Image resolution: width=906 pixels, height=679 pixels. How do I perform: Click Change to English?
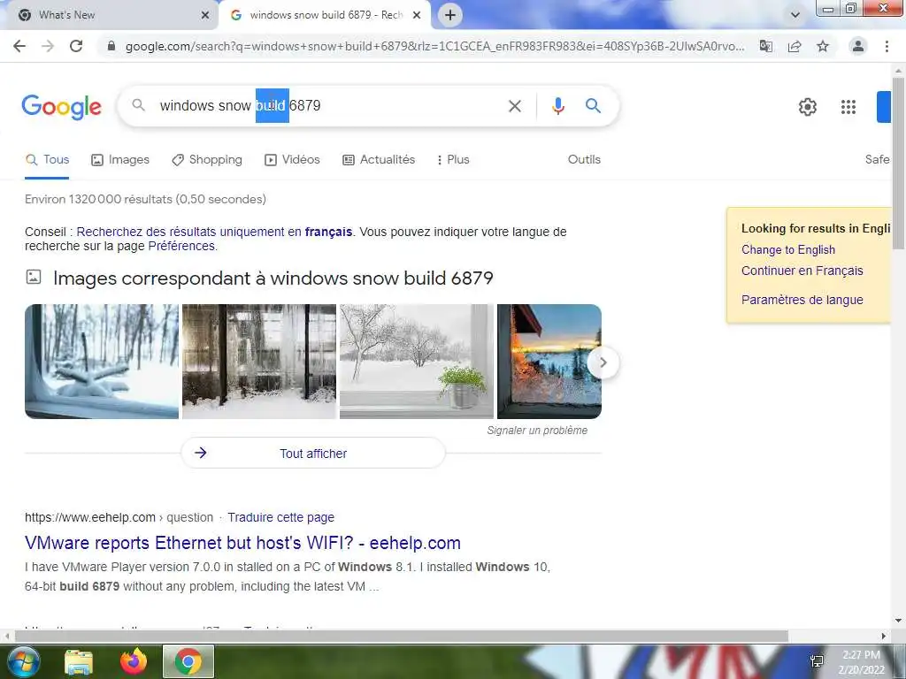coord(788,250)
